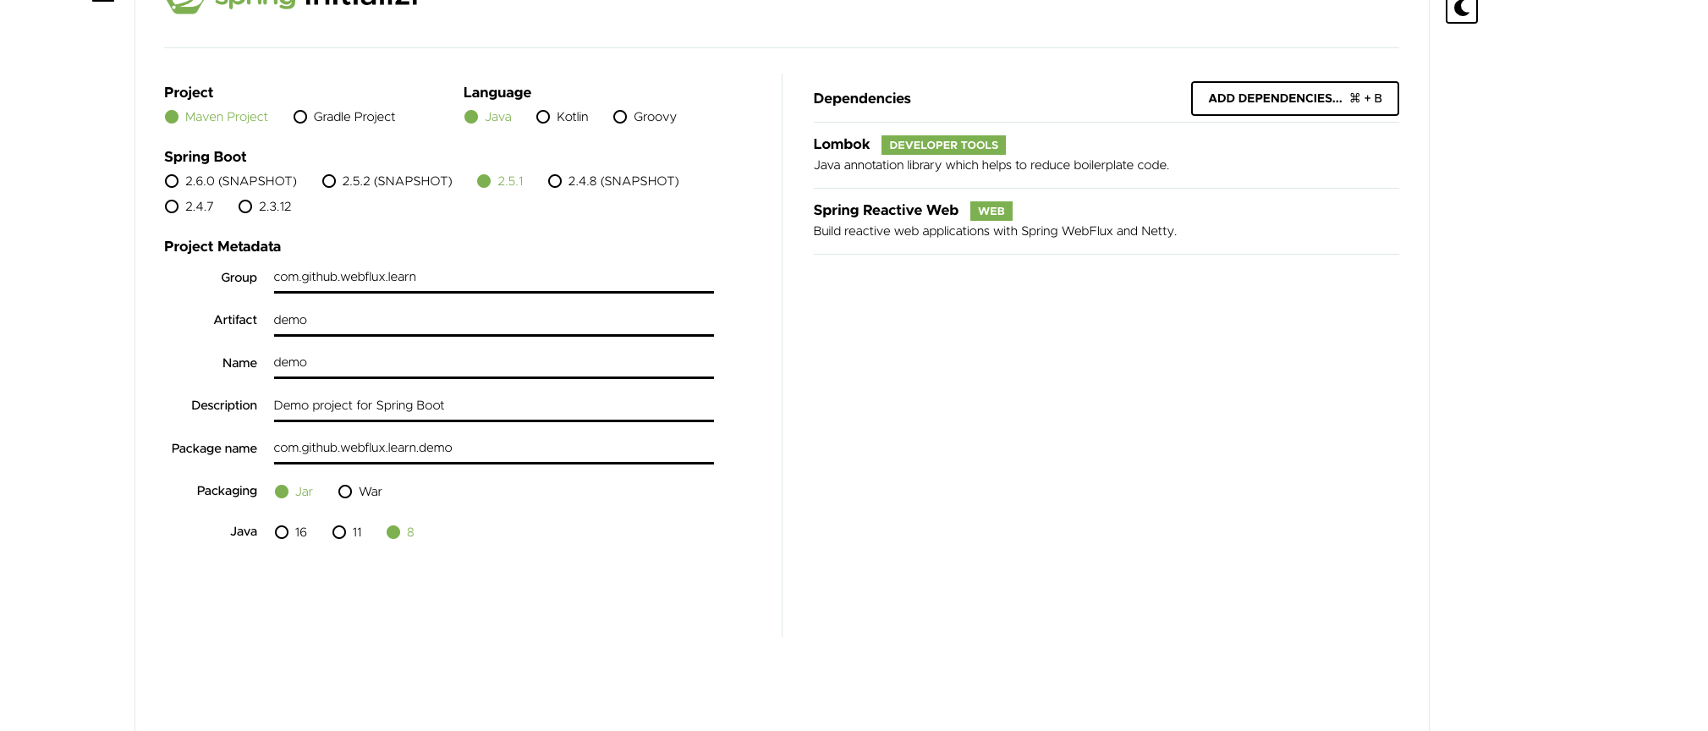
Task: Pick Java version 11
Action: click(x=347, y=532)
